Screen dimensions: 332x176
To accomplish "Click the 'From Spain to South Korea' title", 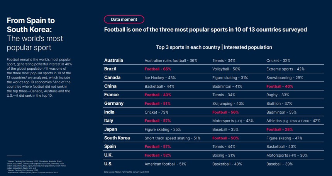I will (31, 25).
